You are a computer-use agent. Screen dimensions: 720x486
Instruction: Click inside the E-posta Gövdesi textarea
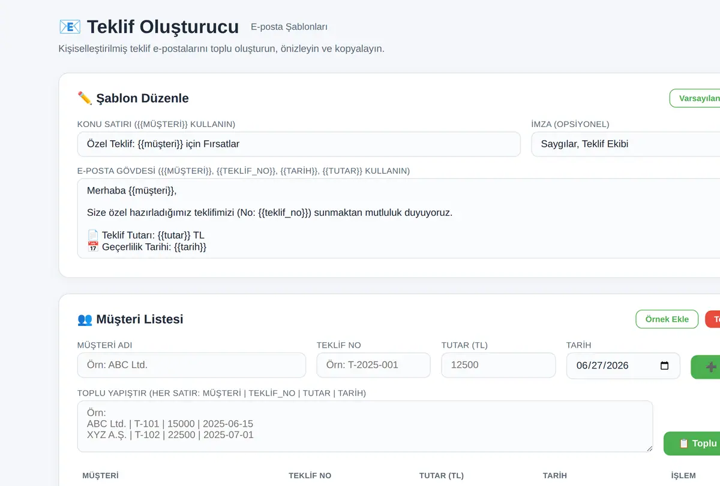(x=398, y=218)
